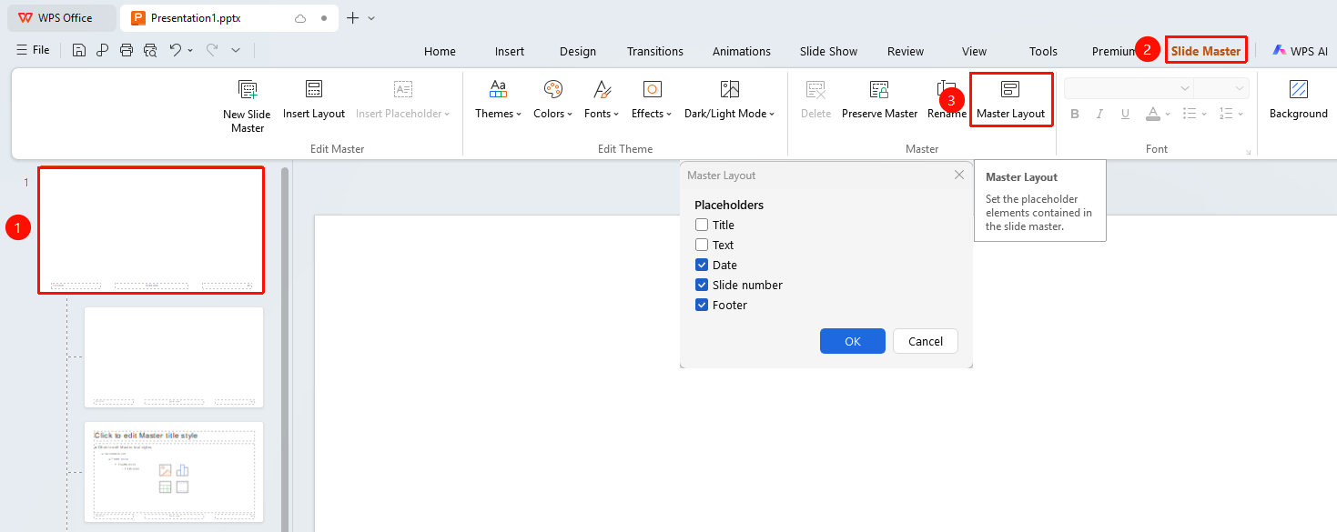
Task: Click Cancel in Master Layout dialog
Action: 925,341
